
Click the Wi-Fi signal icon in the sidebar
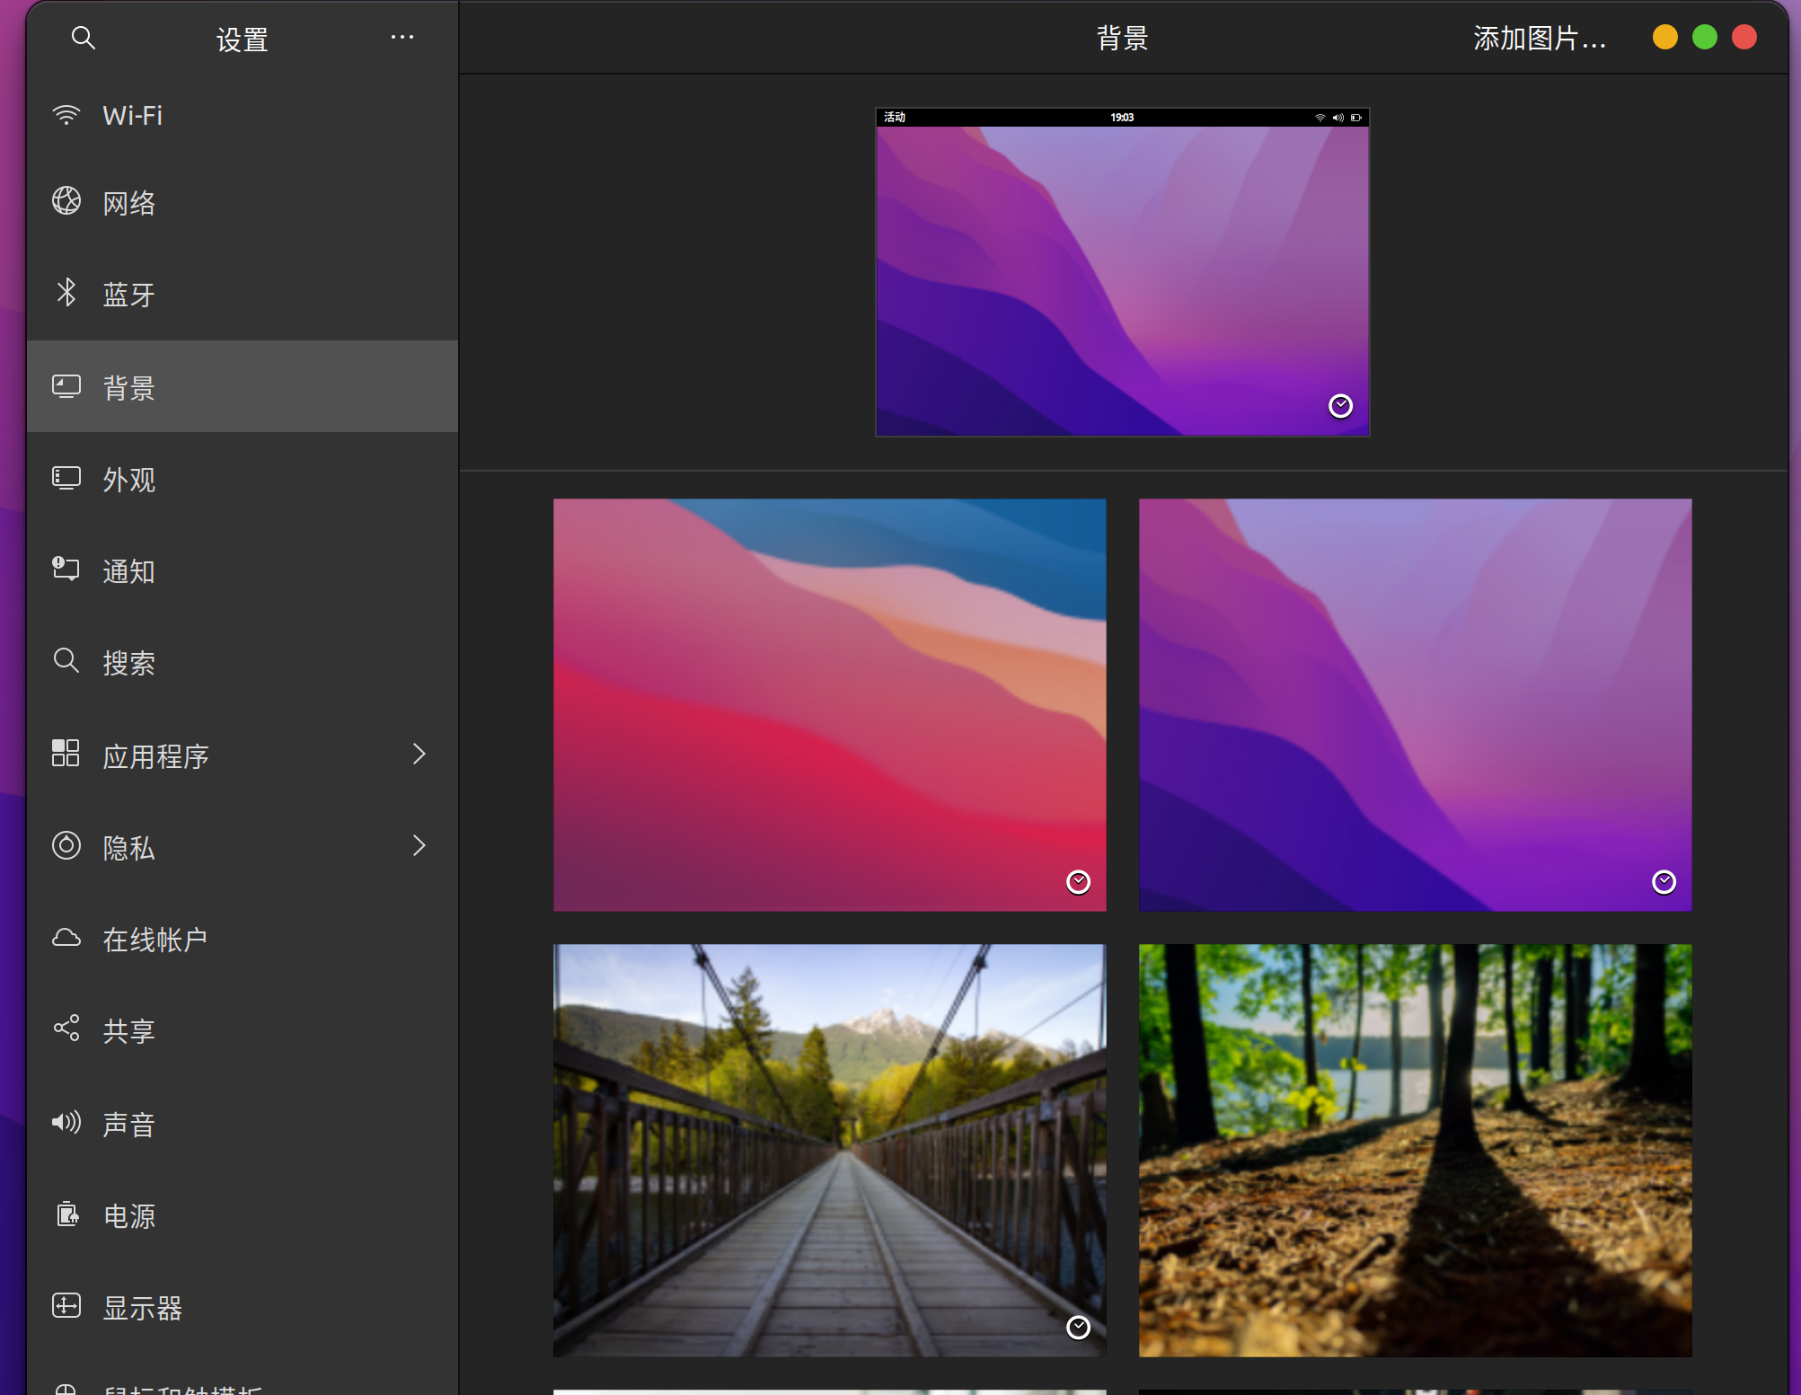pos(66,115)
